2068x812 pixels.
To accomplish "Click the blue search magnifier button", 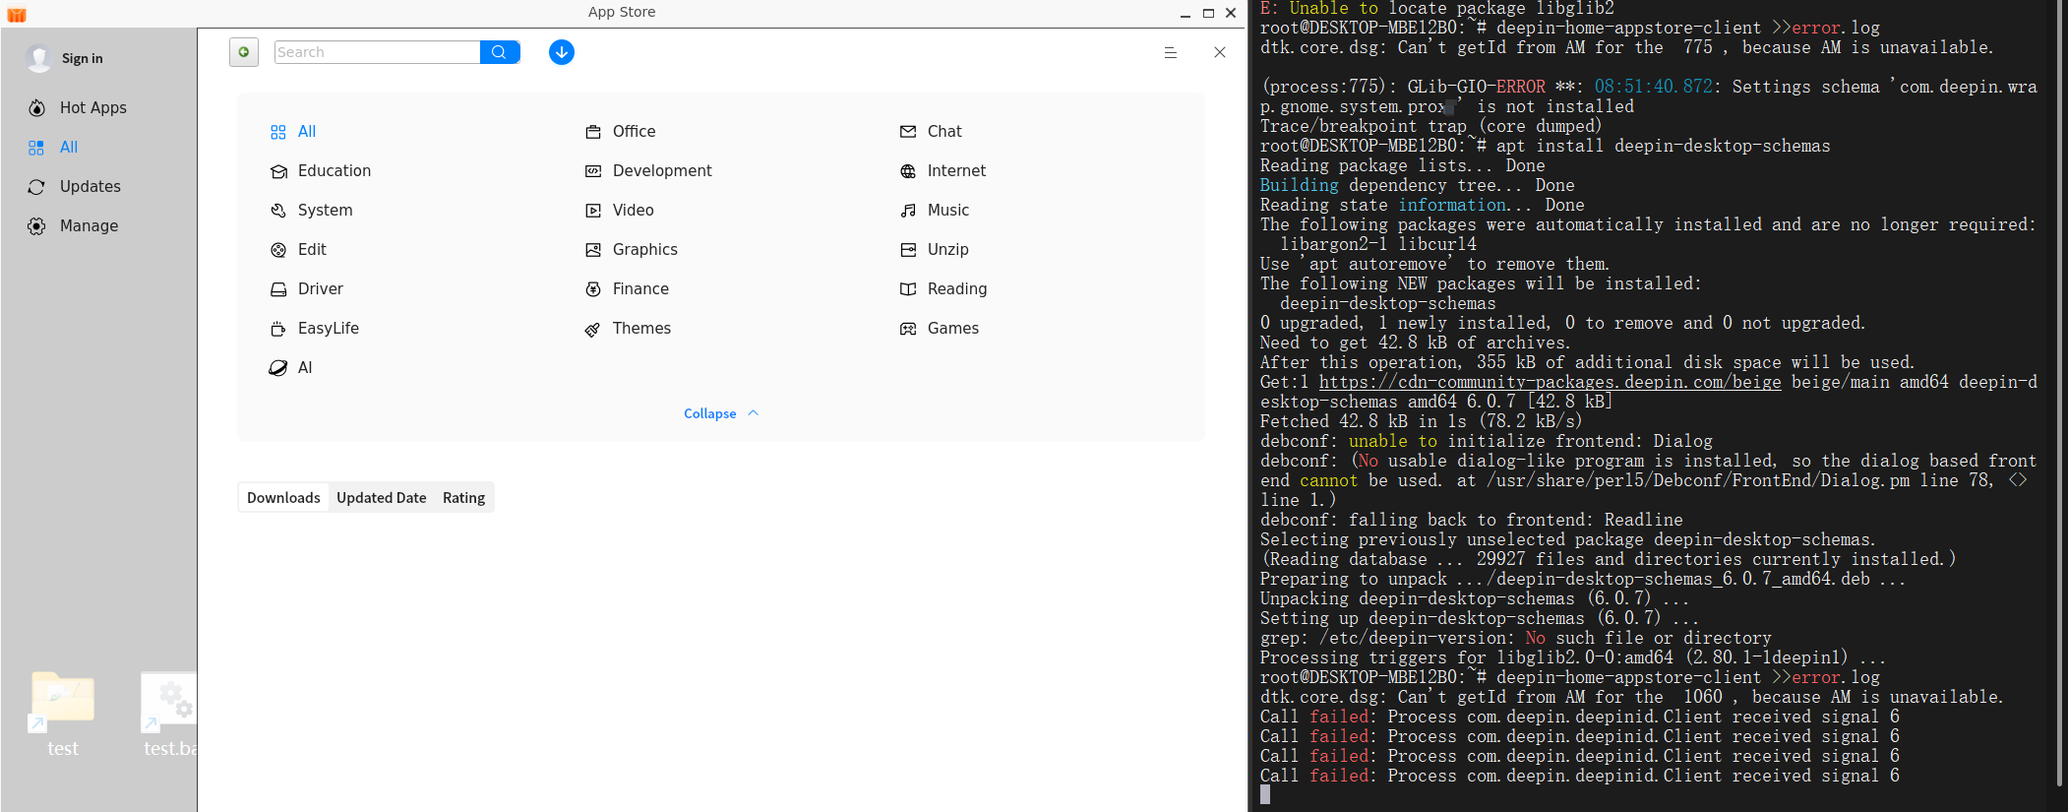I will coord(500,52).
